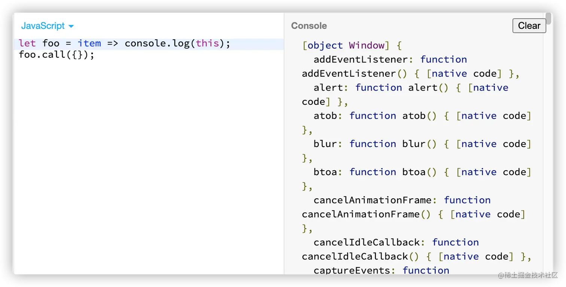The width and height of the screenshot is (566, 287).
Task: Place cursor on the foo.call({}) line
Action: pyautogui.click(x=56, y=55)
